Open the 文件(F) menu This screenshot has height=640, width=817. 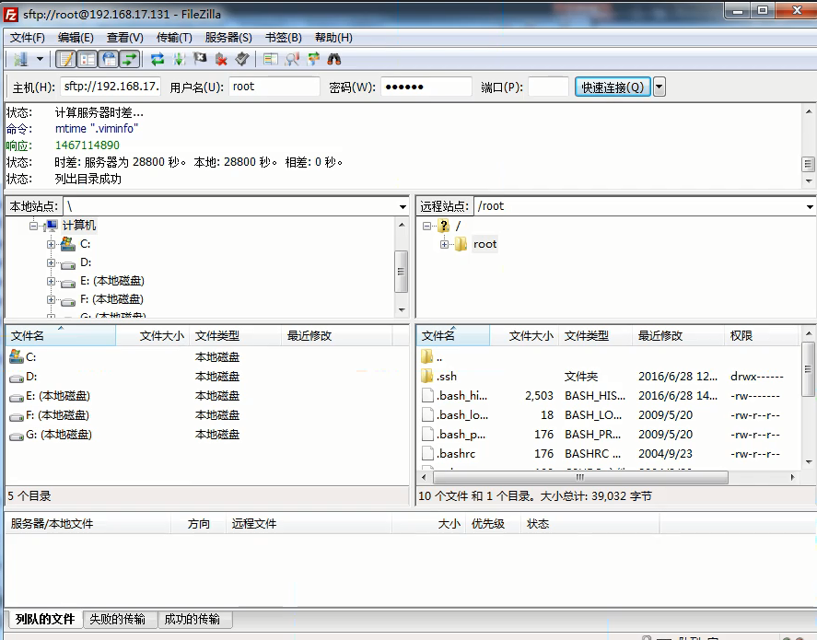(27, 38)
